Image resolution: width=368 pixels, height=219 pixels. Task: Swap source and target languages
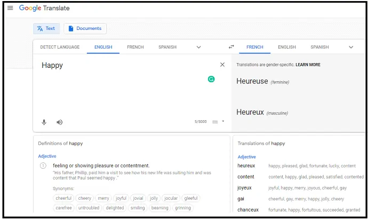(x=231, y=47)
